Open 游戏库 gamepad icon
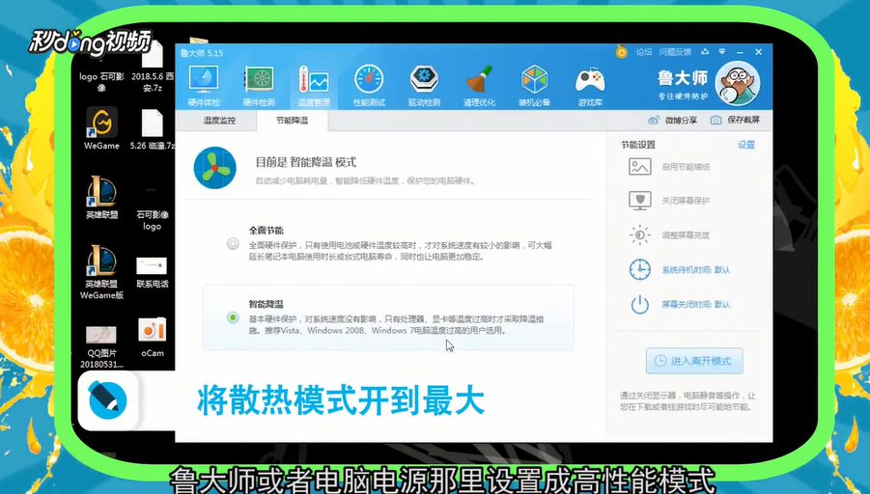 tap(590, 85)
